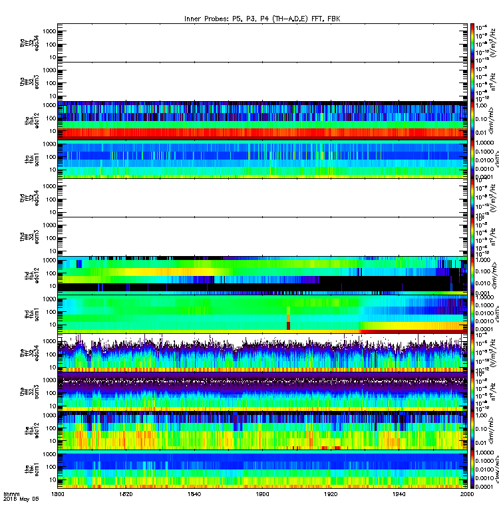
Task: Click color bar of the fbk scm1 panel
Action: click(472, 469)
